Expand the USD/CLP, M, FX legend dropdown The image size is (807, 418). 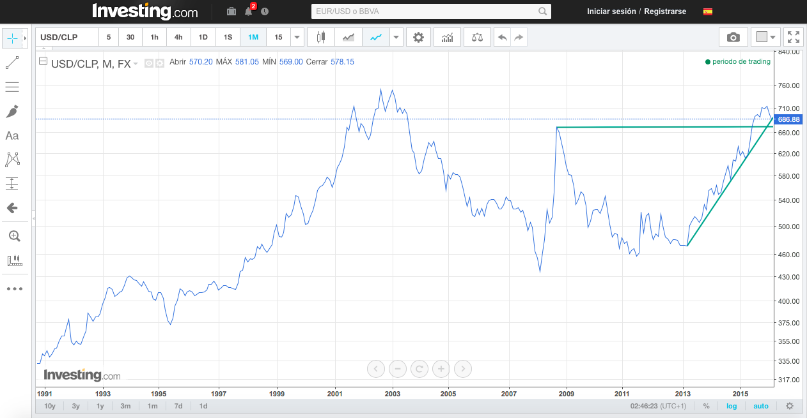pyautogui.click(x=136, y=64)
